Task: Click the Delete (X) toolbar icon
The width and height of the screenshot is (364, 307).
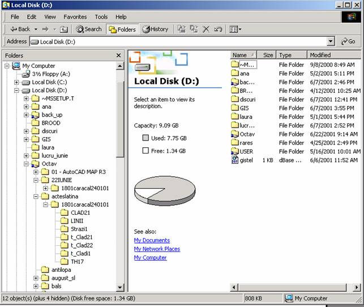Action: [x=206, y=29]
